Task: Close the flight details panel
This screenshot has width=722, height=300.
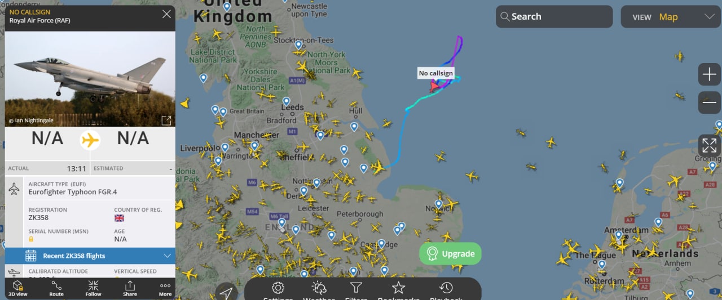Action: point(166,14)
